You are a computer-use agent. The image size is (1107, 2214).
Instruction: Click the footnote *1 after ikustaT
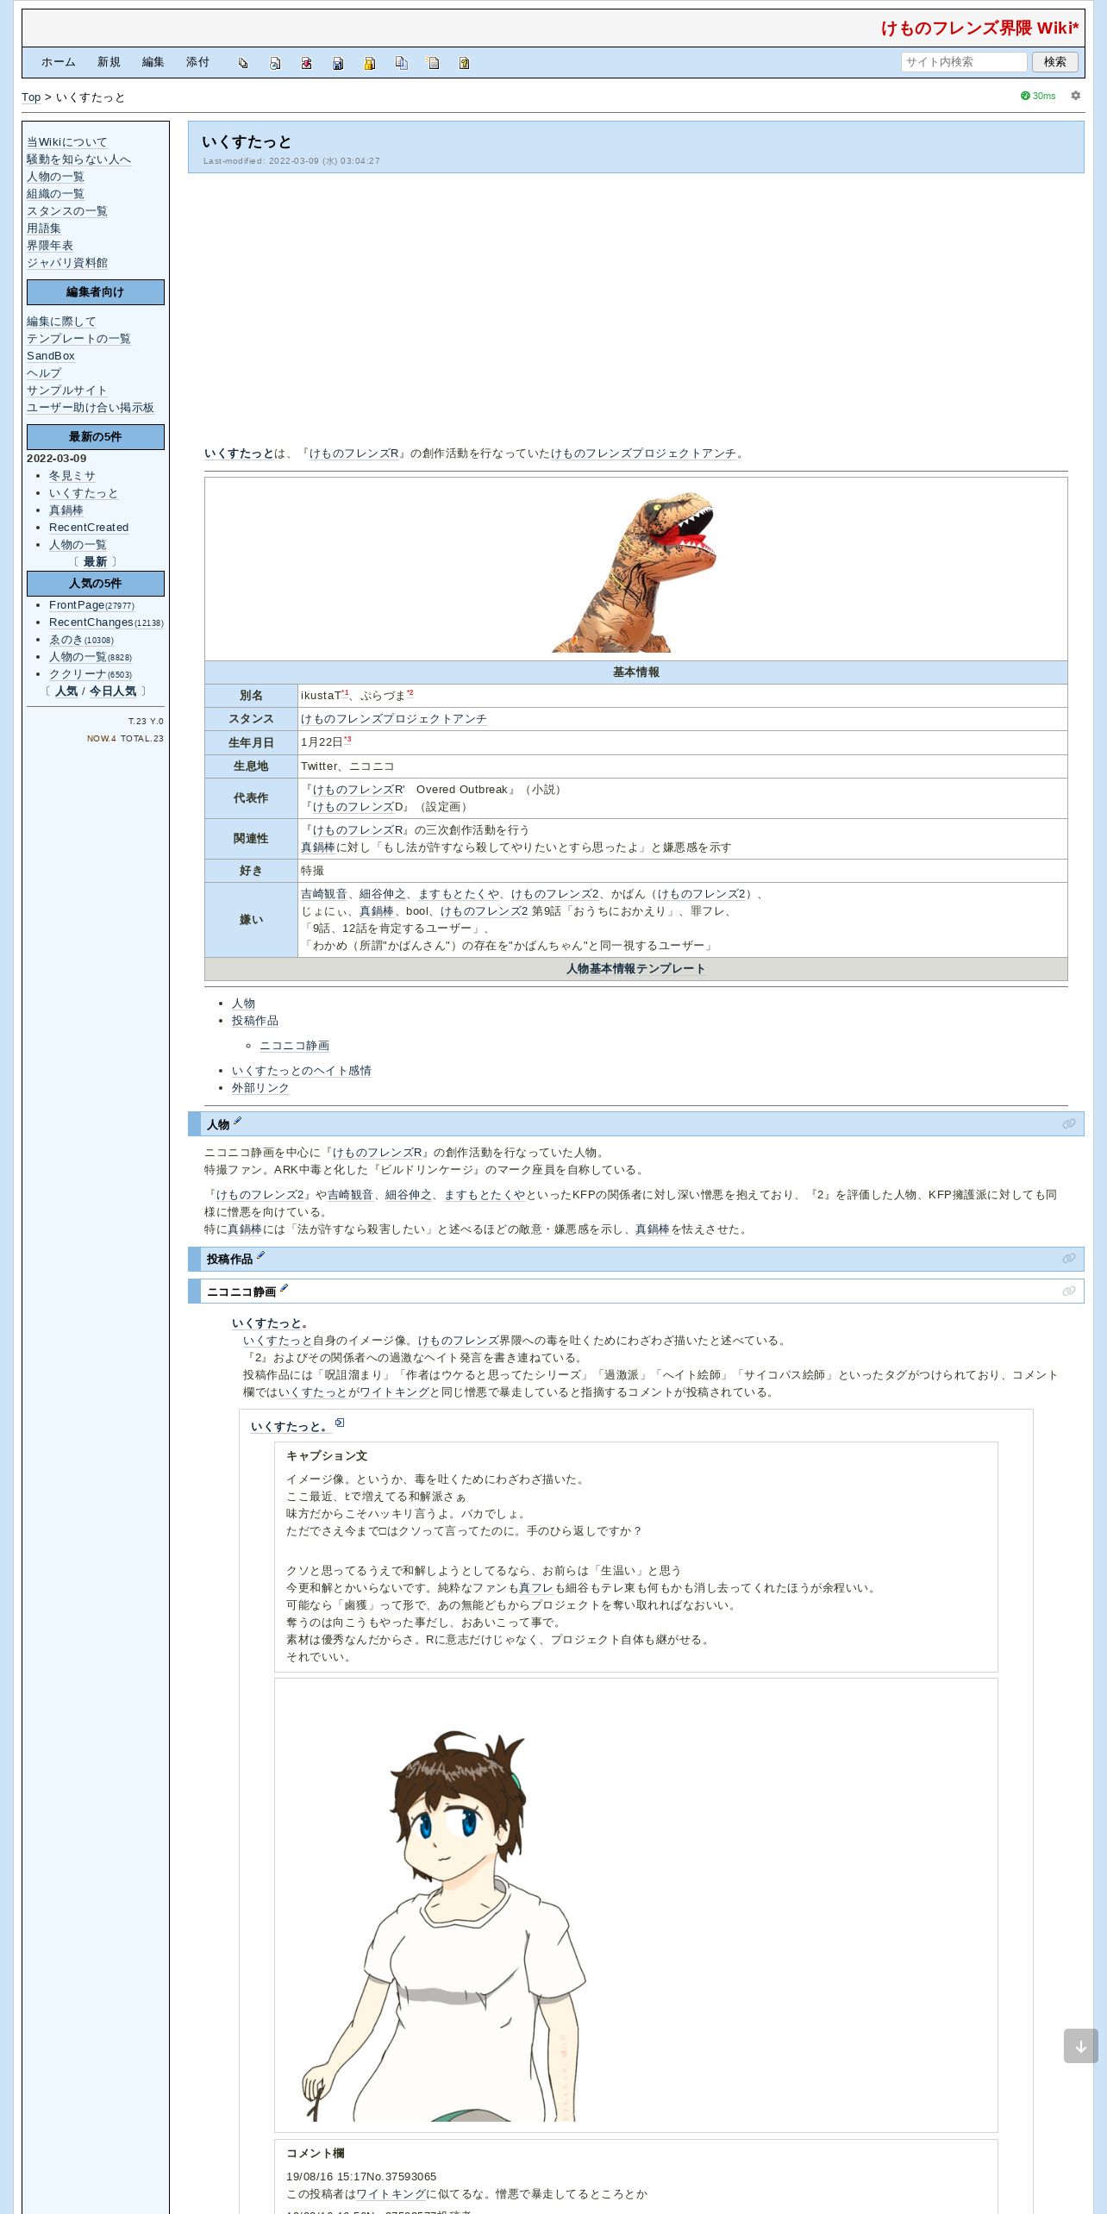pos(346,693)
